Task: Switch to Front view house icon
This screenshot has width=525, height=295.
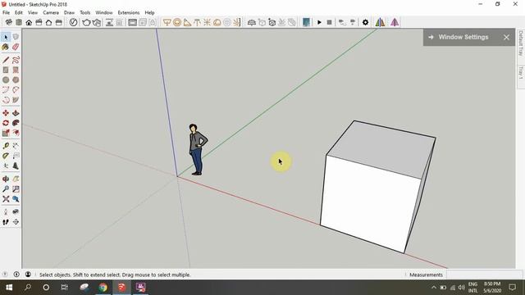Action: pyautogui.click(x=29, y=22)
